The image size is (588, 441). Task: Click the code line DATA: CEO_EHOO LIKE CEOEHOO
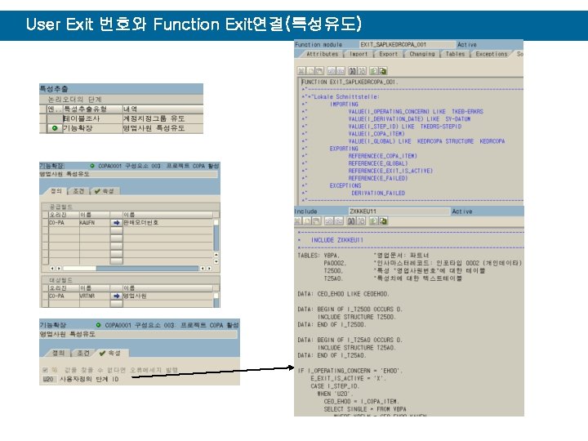(343, 294)
